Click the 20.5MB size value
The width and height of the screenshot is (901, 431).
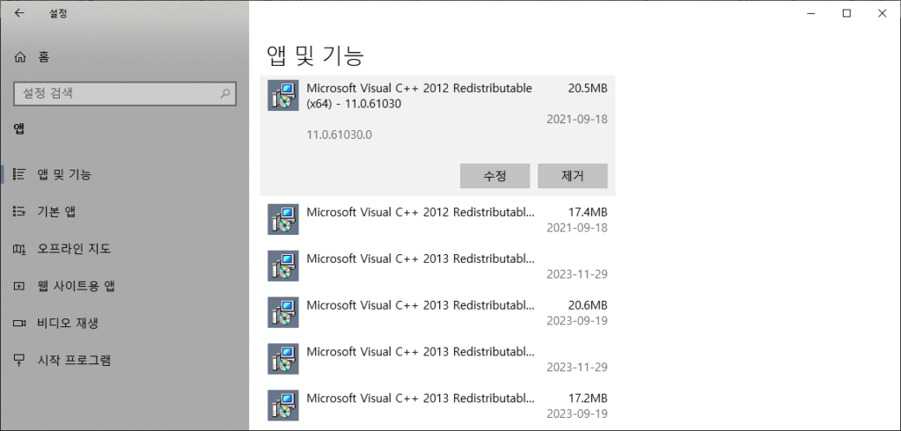coord(588,89)
